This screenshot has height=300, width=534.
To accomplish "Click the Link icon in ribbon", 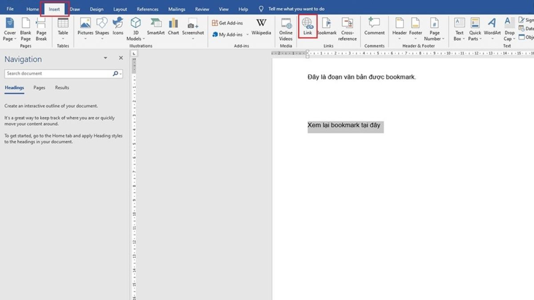I will pyautogui.click(x=307, y=26).
